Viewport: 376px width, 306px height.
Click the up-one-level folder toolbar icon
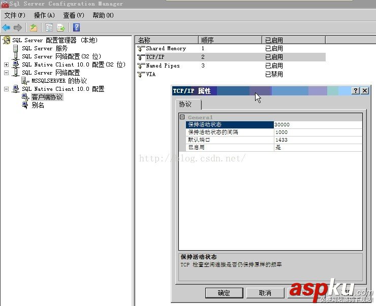(x=34, y=27)
